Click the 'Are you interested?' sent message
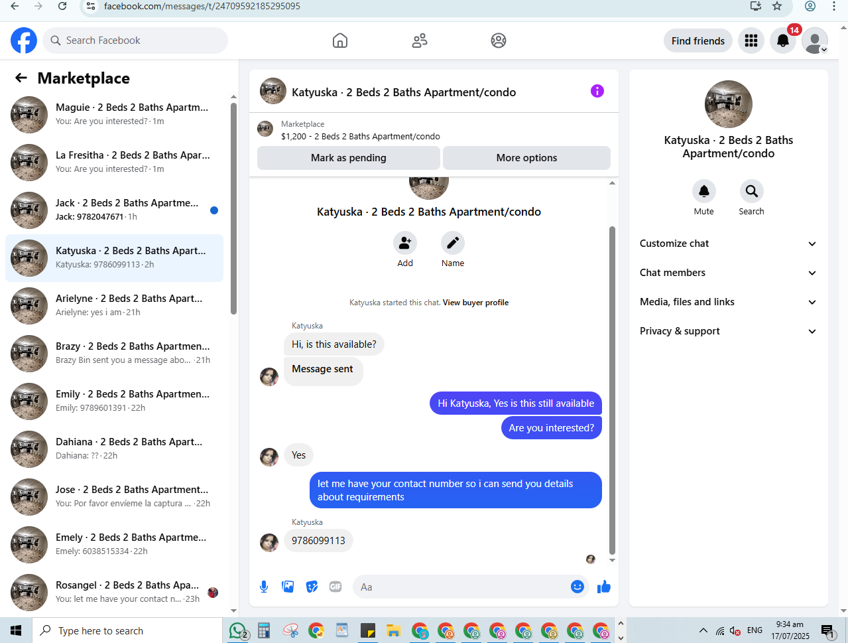The image size is (848, 643). coord(552,428)
